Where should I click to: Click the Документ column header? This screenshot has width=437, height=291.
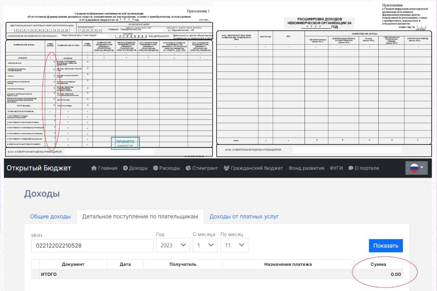(73, 264)
